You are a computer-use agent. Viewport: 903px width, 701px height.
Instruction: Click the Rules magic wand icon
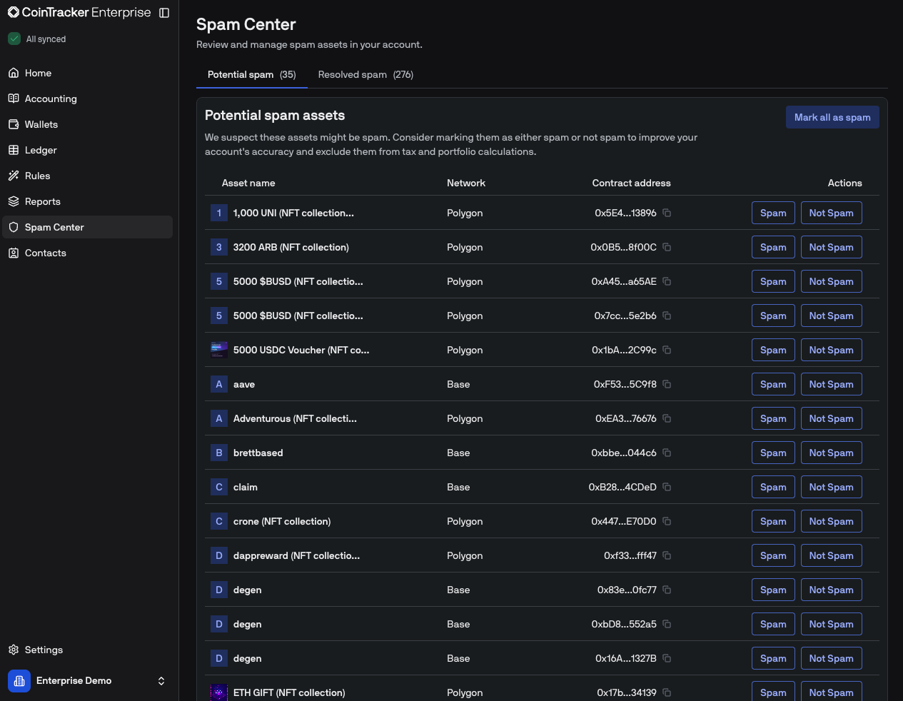coord(14,176)
